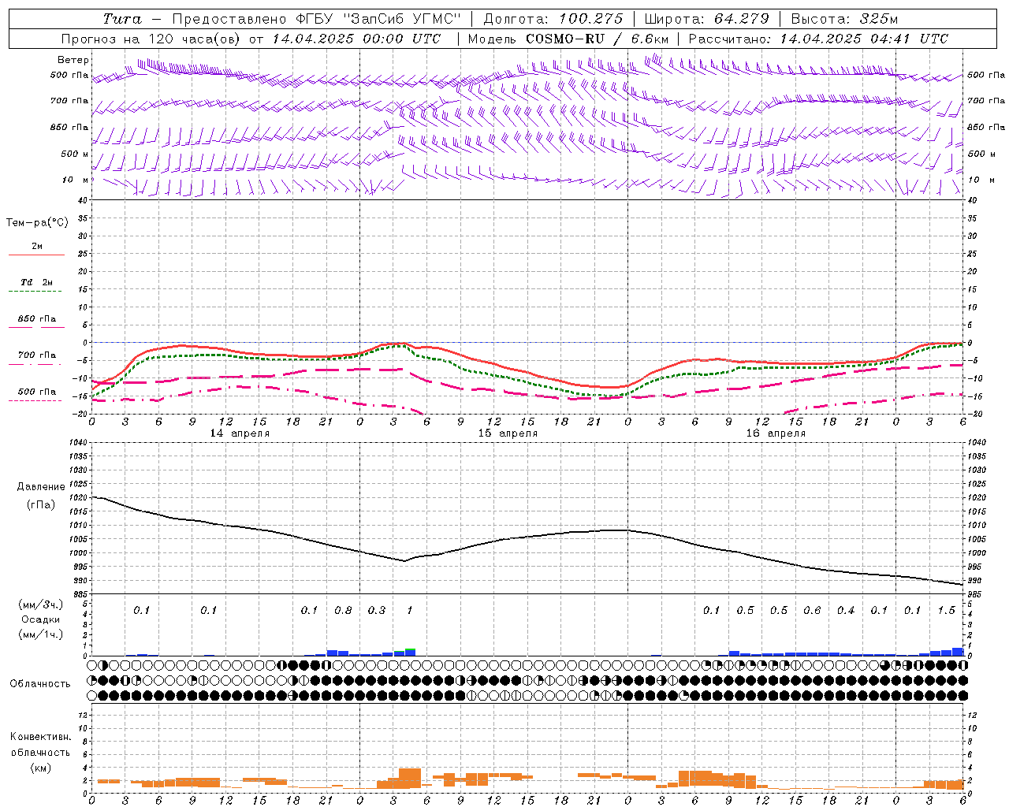The image size is (1009, 807).
Task: Click the "Облачность" cloud cover label
Action: click(40, 684)
